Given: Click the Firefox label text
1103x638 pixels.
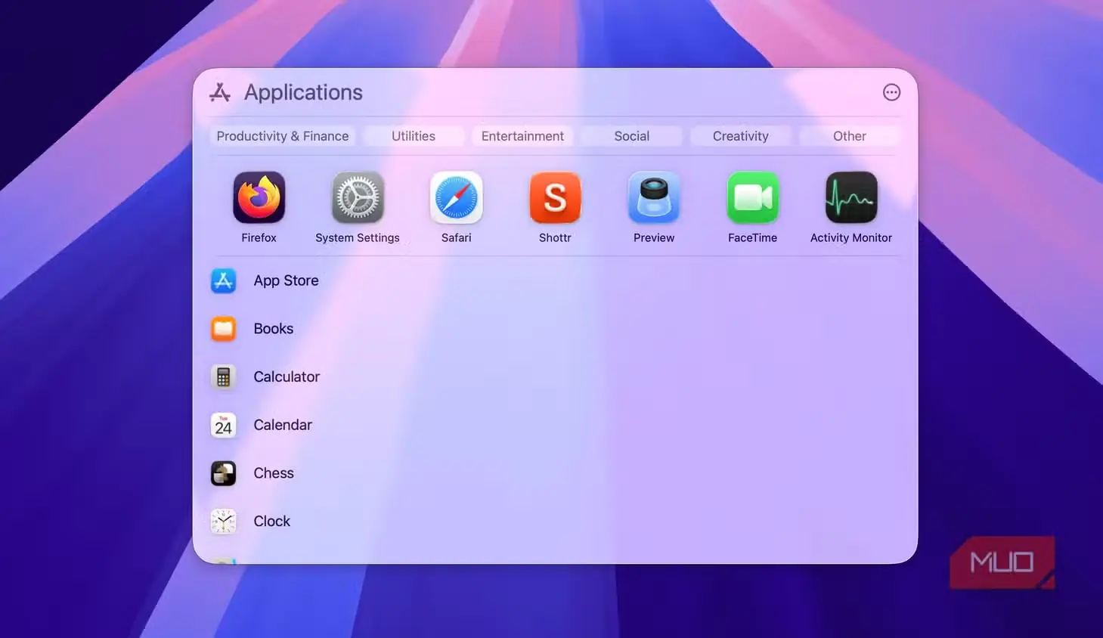Looking at the screenshot, I should [259, 237].
